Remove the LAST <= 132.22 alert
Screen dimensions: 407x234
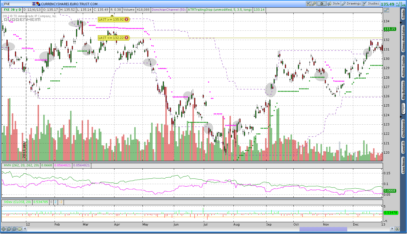(x=126, y=37)
